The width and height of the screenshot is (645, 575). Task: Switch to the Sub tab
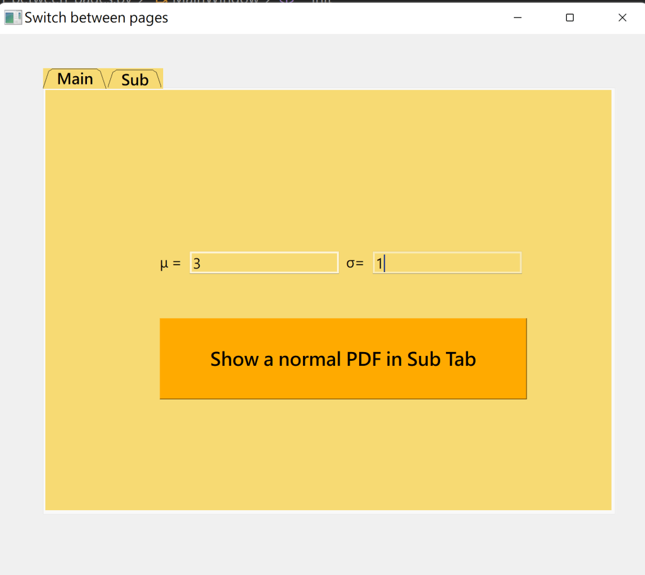tap(135, 79)
